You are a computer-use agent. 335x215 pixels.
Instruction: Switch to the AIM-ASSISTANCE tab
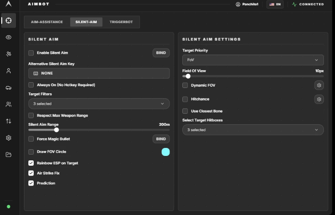point(47,22)
